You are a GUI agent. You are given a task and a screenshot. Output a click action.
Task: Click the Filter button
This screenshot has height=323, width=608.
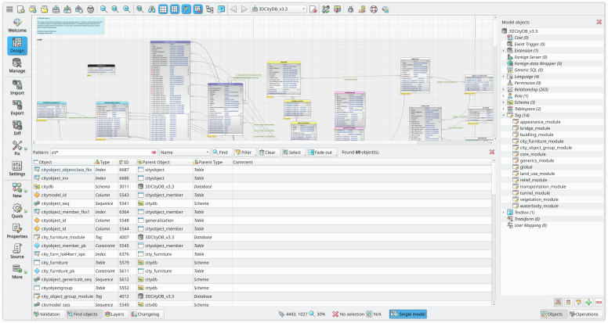tap(244, 153)
